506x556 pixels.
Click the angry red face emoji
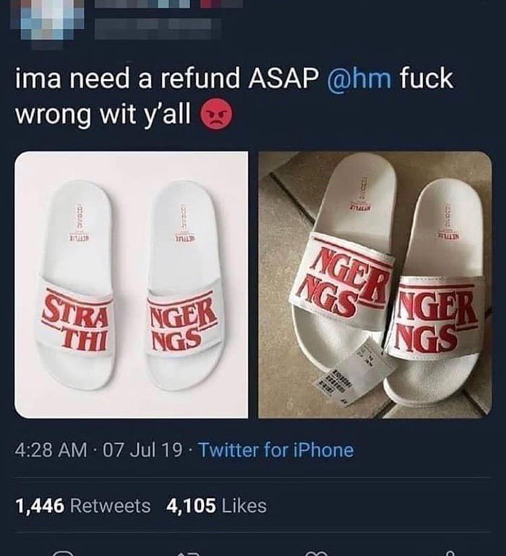point(217,114)
